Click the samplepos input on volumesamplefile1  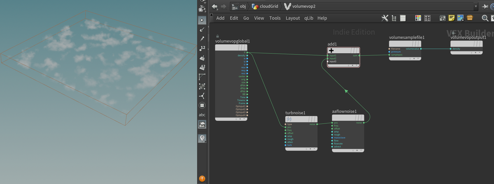(x=389, y=55)
